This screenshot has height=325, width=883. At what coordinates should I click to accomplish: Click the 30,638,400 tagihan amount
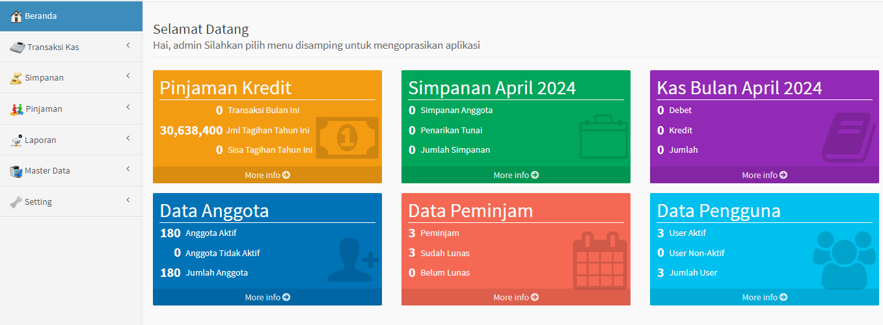coord(191,130)
